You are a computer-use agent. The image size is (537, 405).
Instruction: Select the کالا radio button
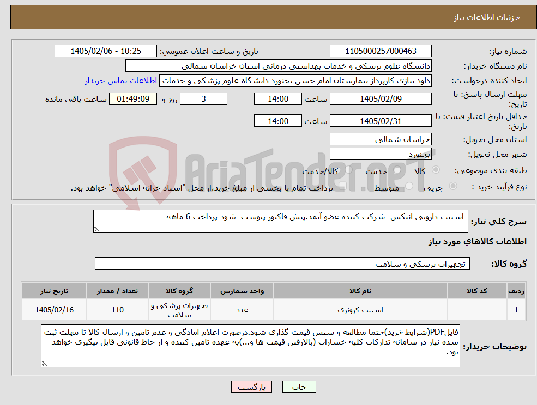(x=436, y=170)
